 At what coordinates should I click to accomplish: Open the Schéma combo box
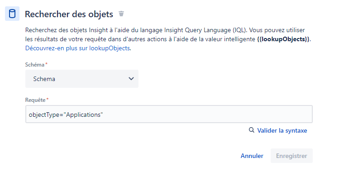point(82,79)
